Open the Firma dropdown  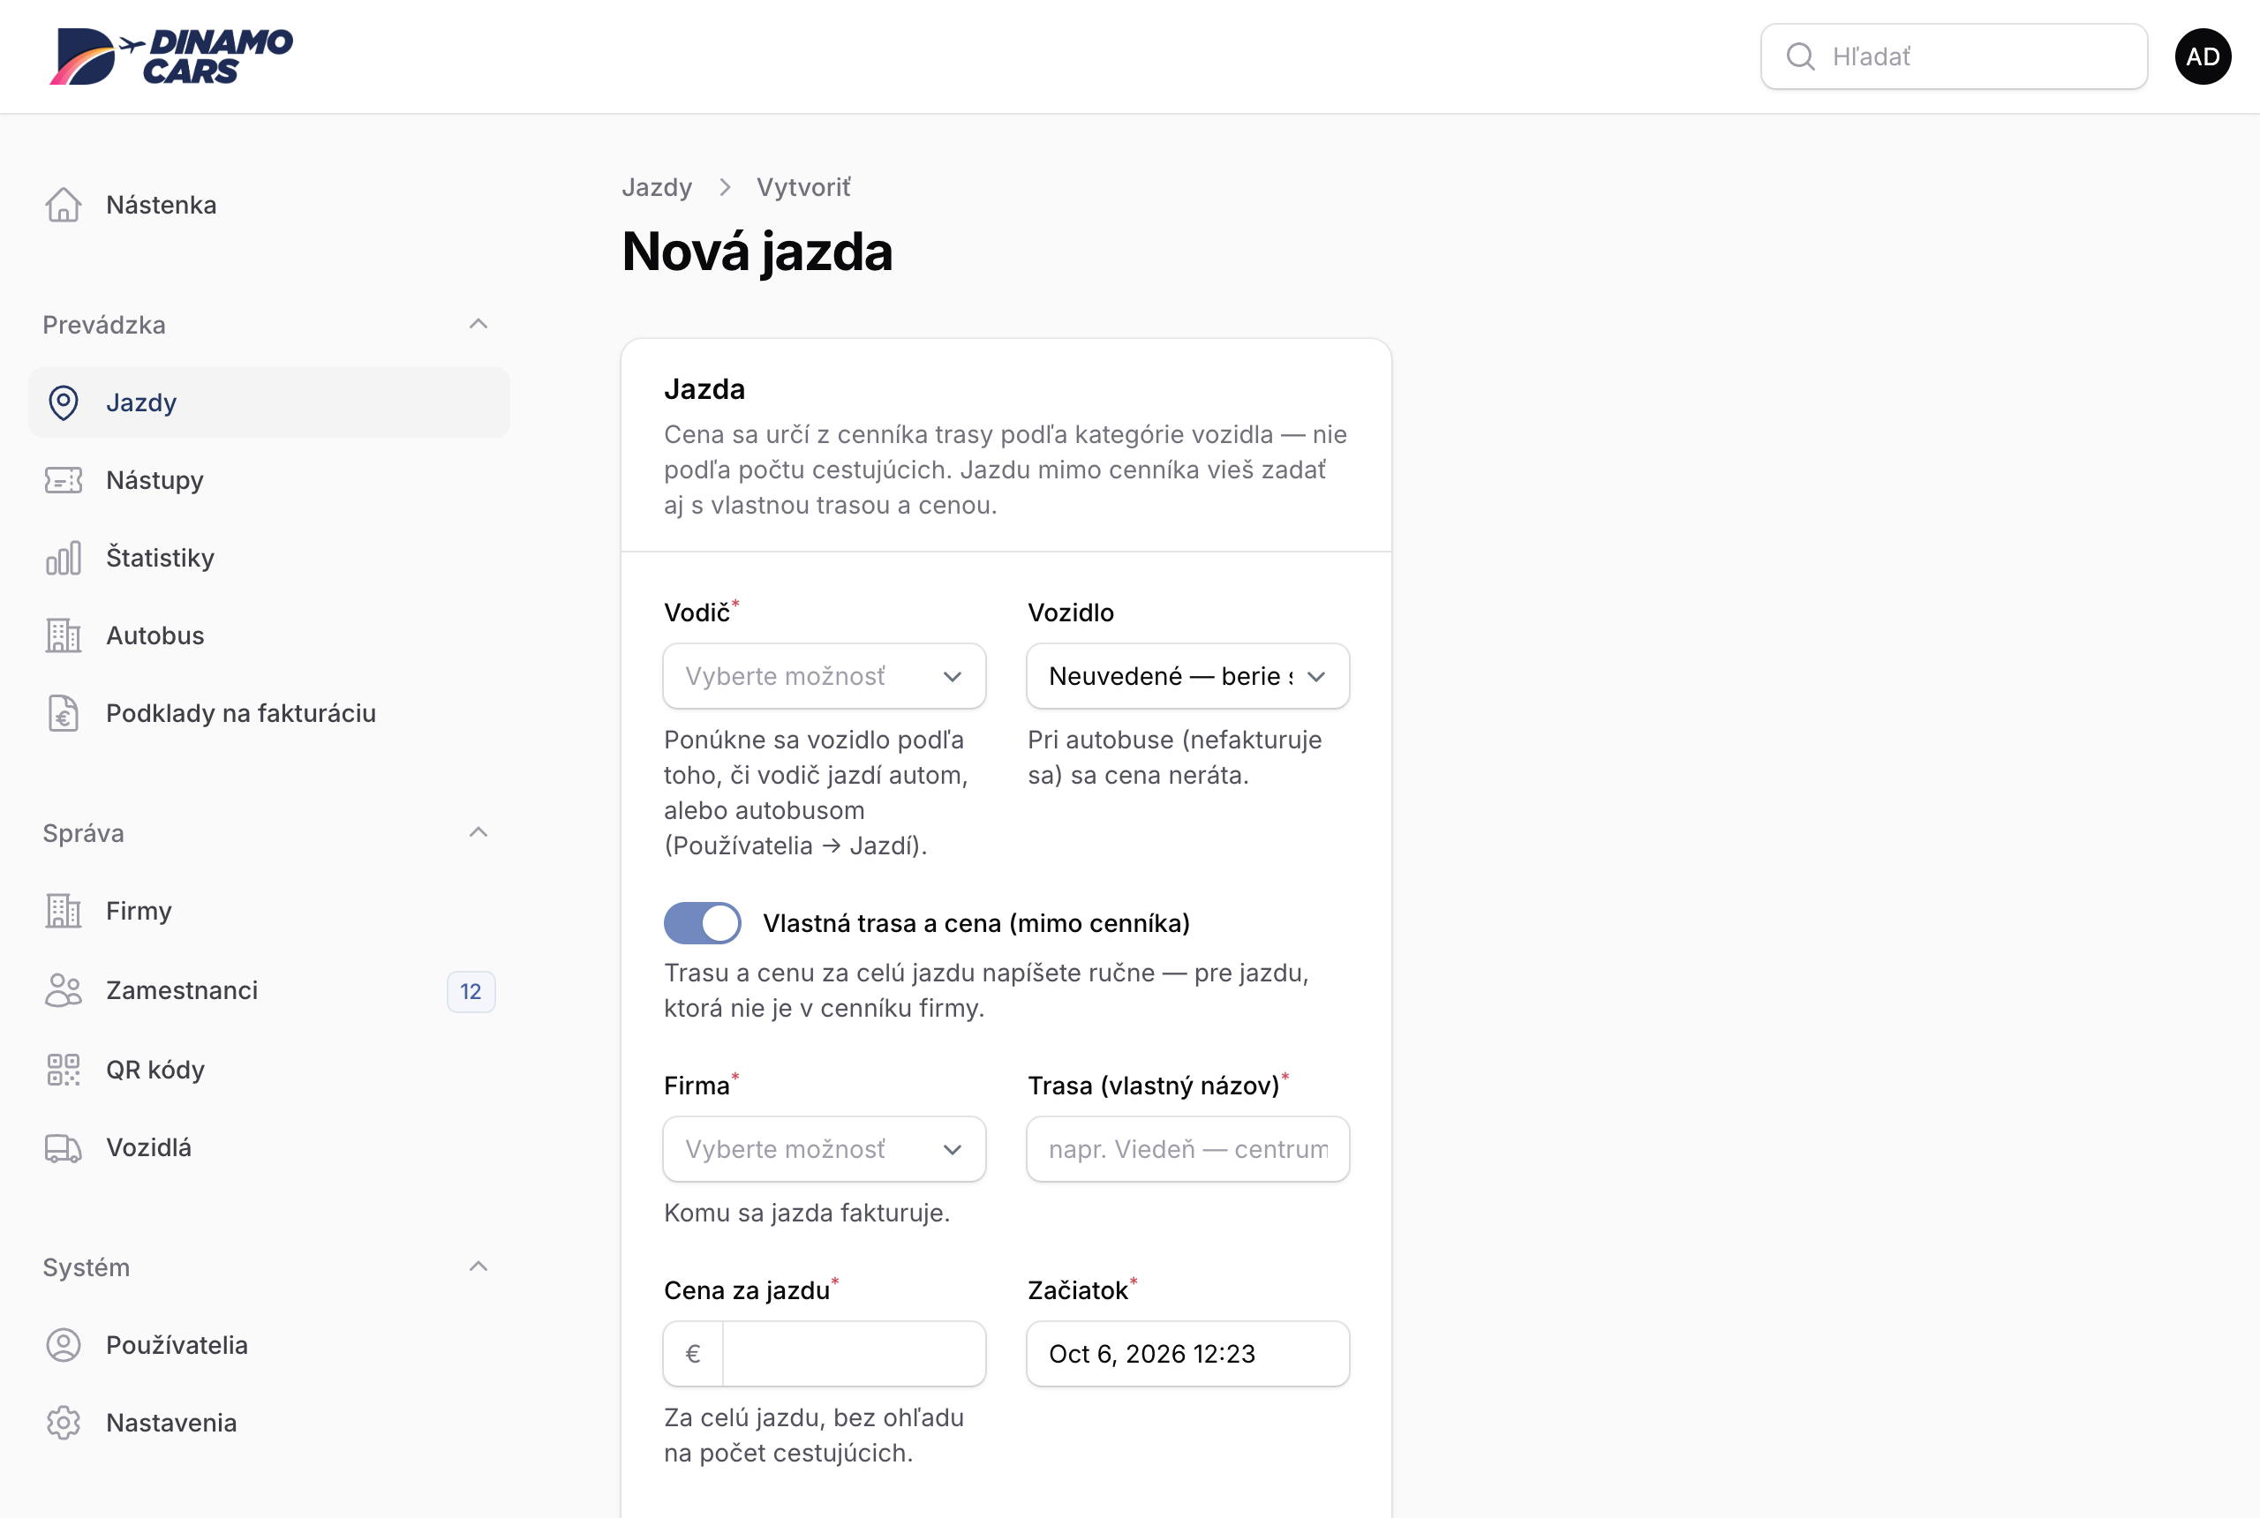point(824,1149)
